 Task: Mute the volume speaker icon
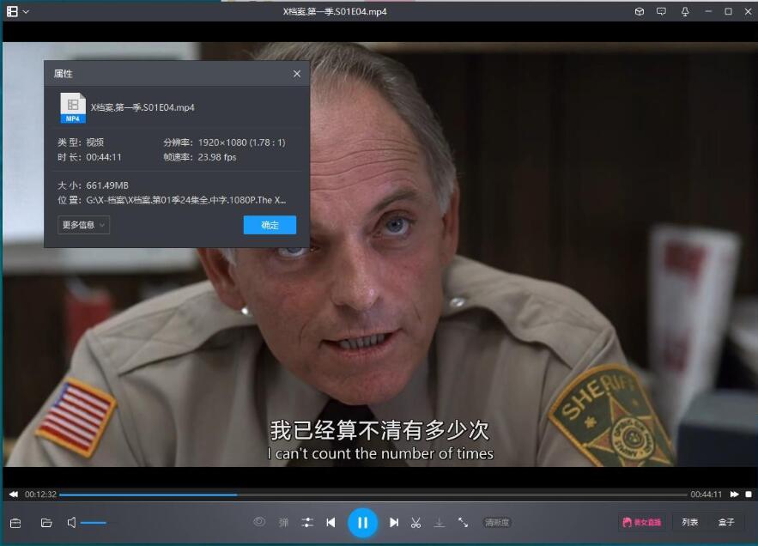pos(72,522)
